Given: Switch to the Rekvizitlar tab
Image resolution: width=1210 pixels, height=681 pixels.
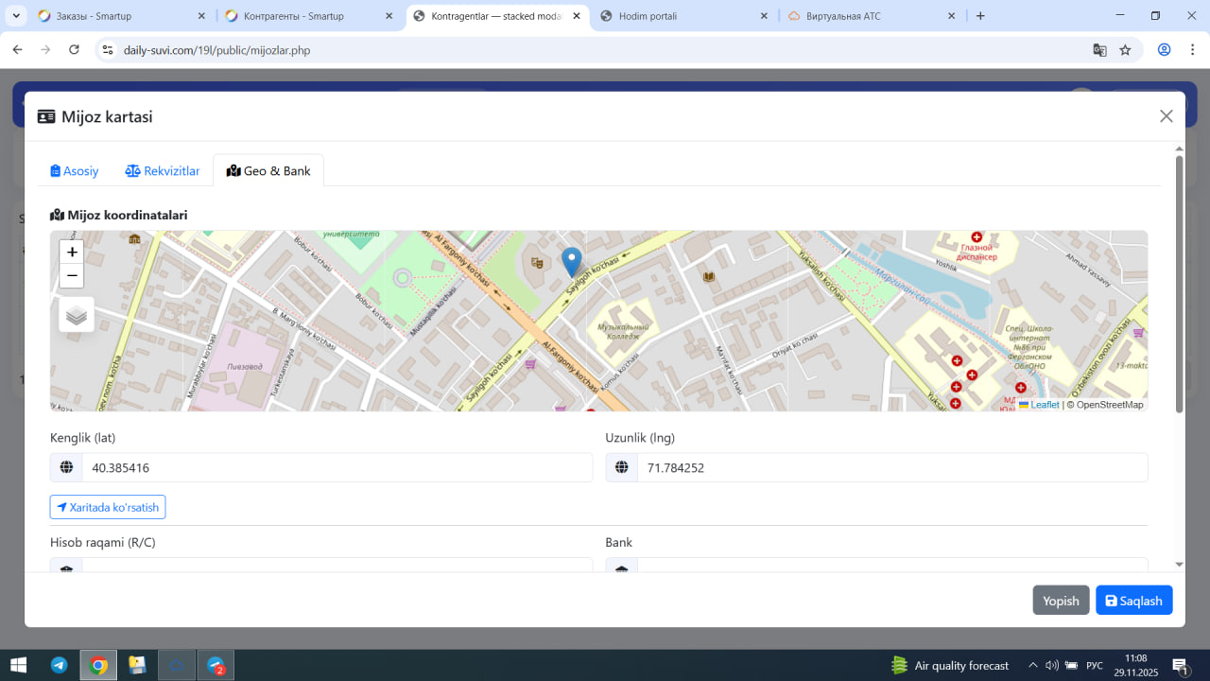Looking at the screenshot, I should click(x=163, y=171).
